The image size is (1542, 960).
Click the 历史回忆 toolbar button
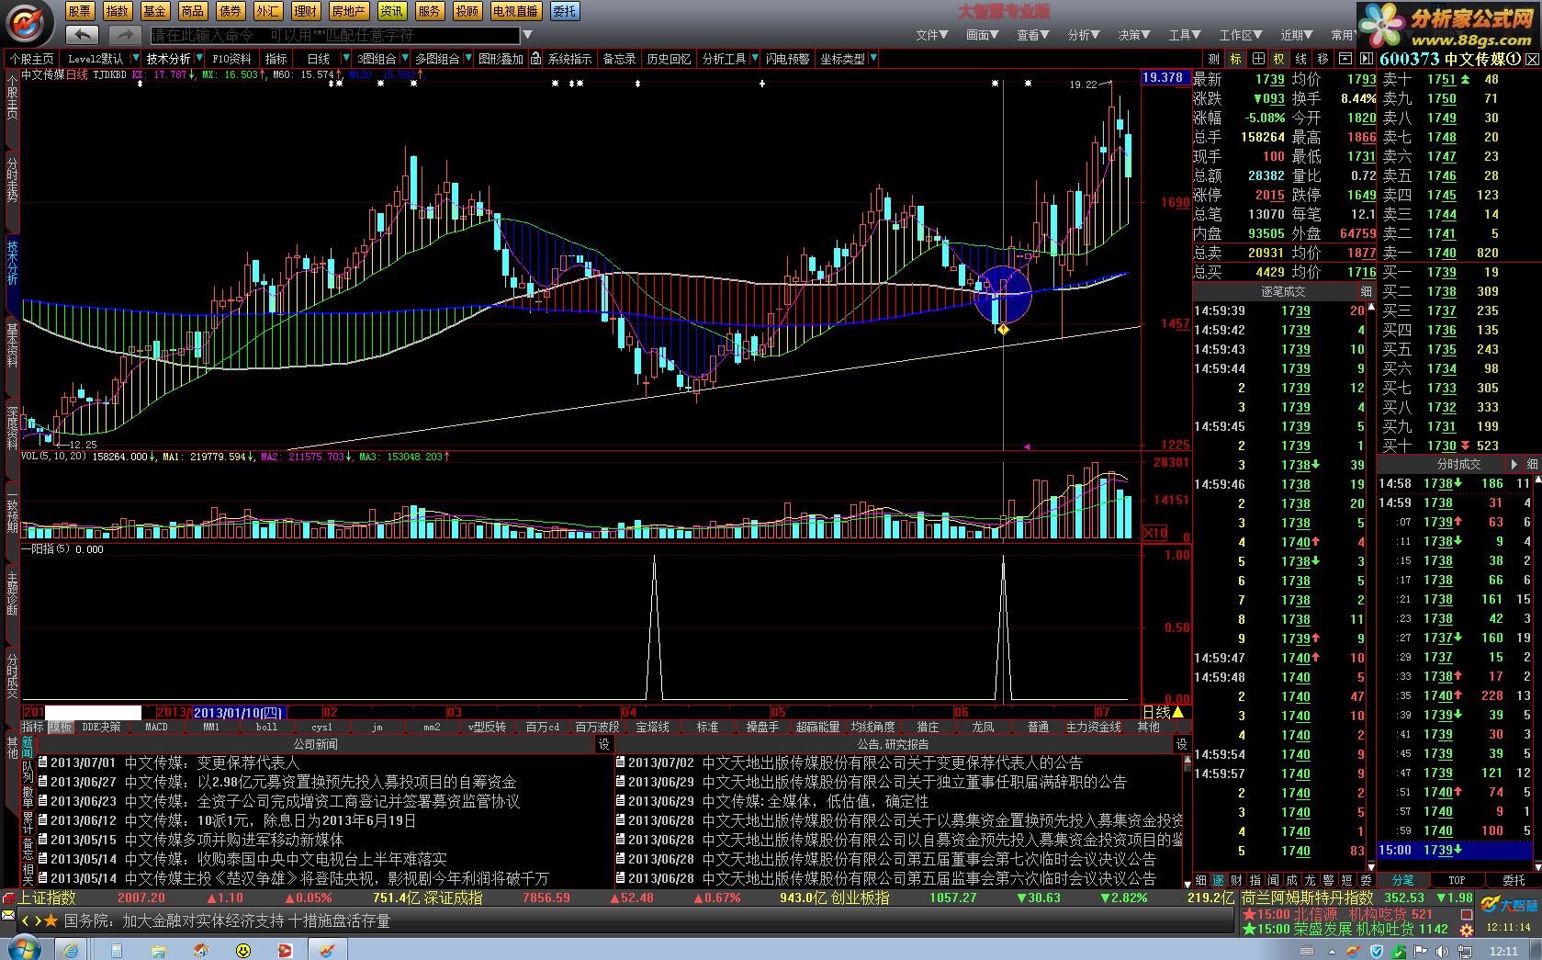[669, 59]
